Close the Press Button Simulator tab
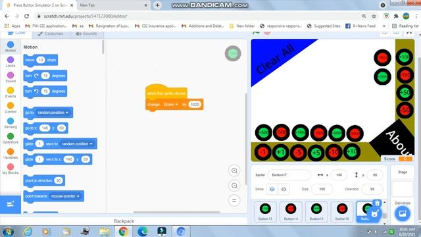Viewport: 421px width, 237px height. 72,5
